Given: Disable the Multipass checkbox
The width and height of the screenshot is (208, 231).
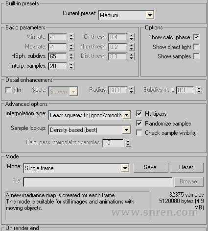Looking at the screenshot, I should (x=139, y=114).
